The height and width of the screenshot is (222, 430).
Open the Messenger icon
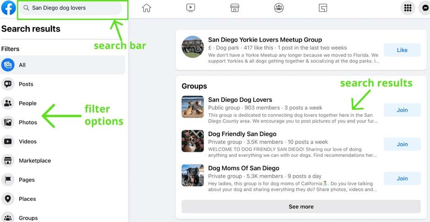pyautogui.click(x=425, y=8)
